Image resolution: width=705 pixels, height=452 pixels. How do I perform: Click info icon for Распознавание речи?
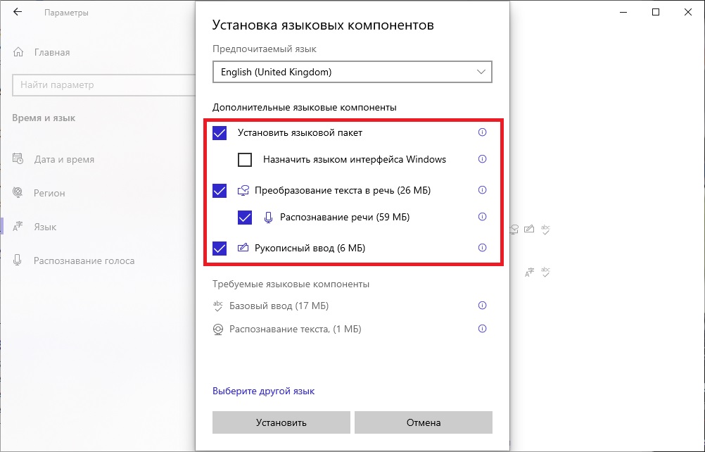click(x=482, y=217)
